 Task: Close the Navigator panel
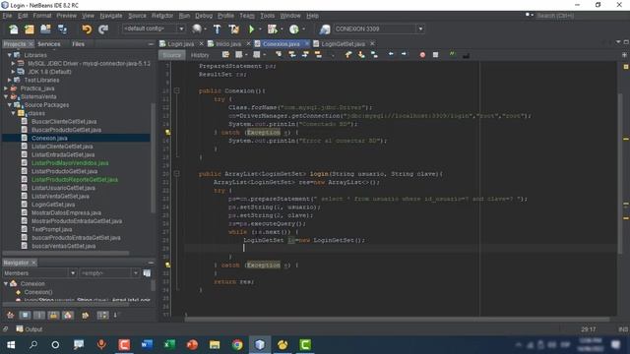33,263
